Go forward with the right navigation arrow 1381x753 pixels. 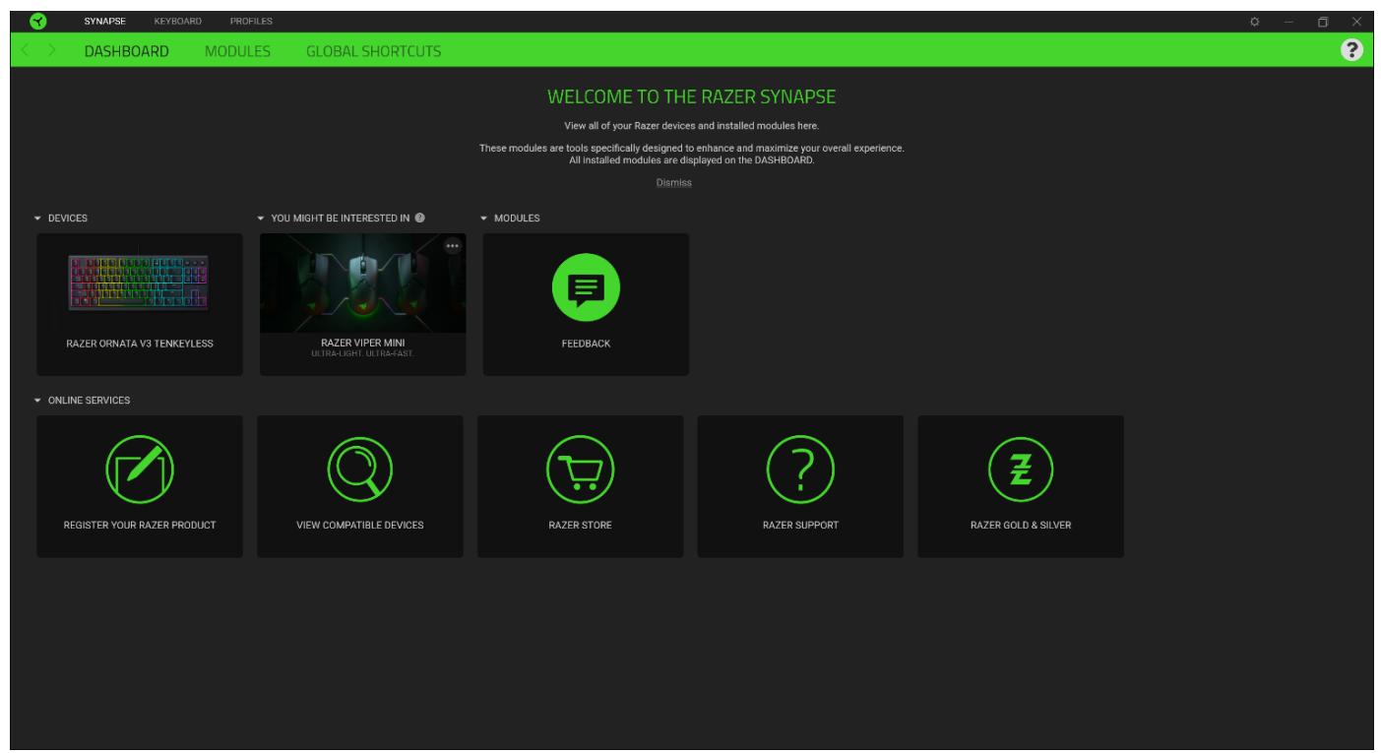point(52,50)
